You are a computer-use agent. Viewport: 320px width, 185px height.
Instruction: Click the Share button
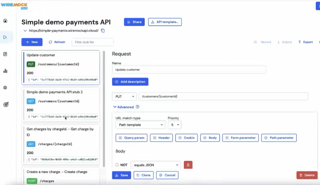[x=134, y=22]
